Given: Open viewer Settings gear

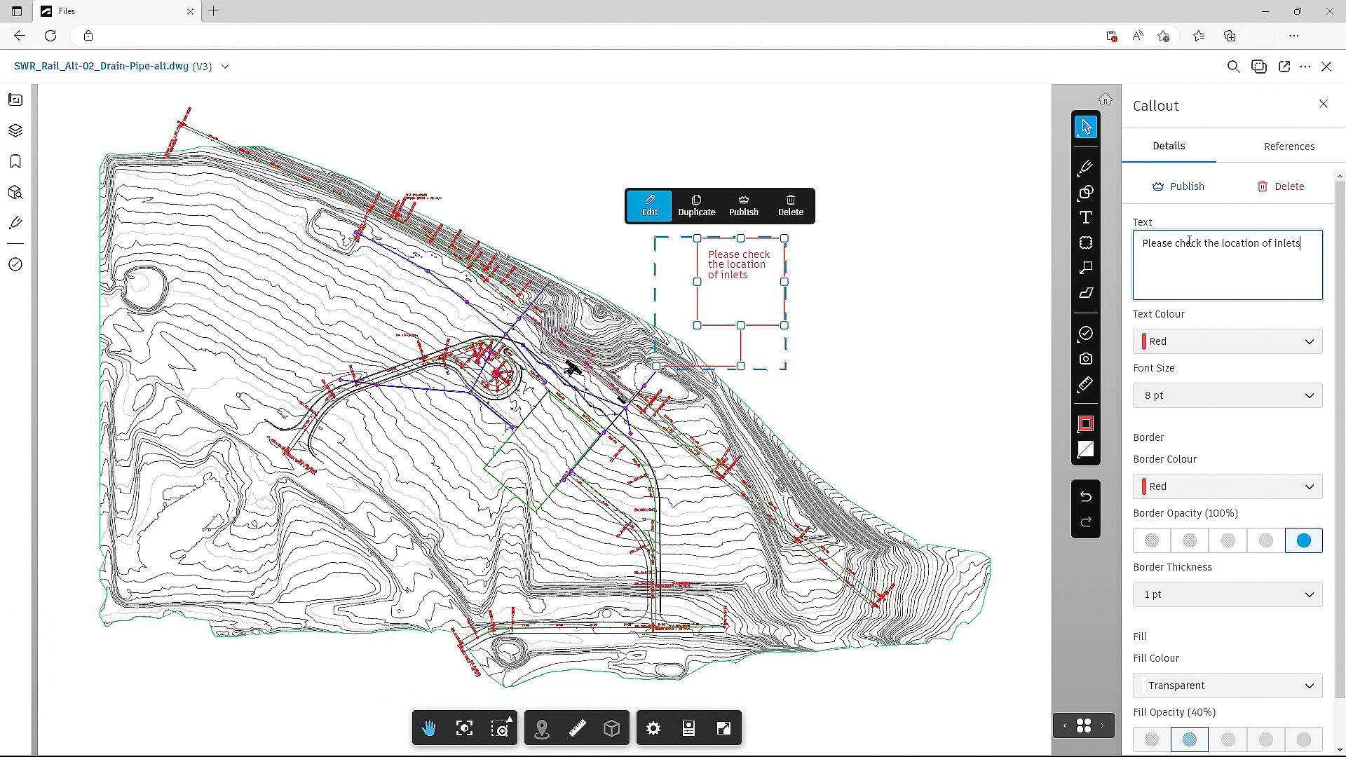Looking at the screenshot, I should [x=653, y=728].
